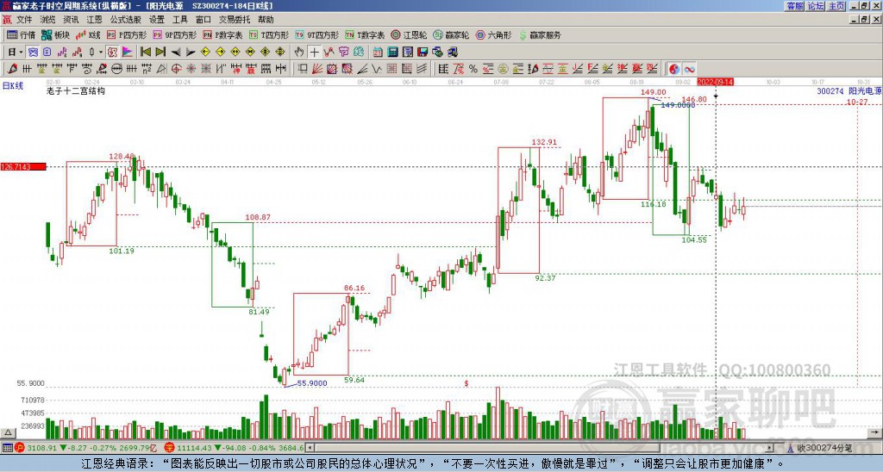This screenshot has width=883, height=472.
Task: Open the 9P四方形 tool
Action: [175, 34]
